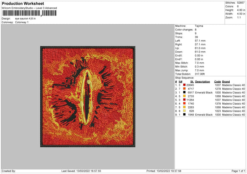
Task: Click the Machine value 'Tajima'
Action: [x=199, y=26]
